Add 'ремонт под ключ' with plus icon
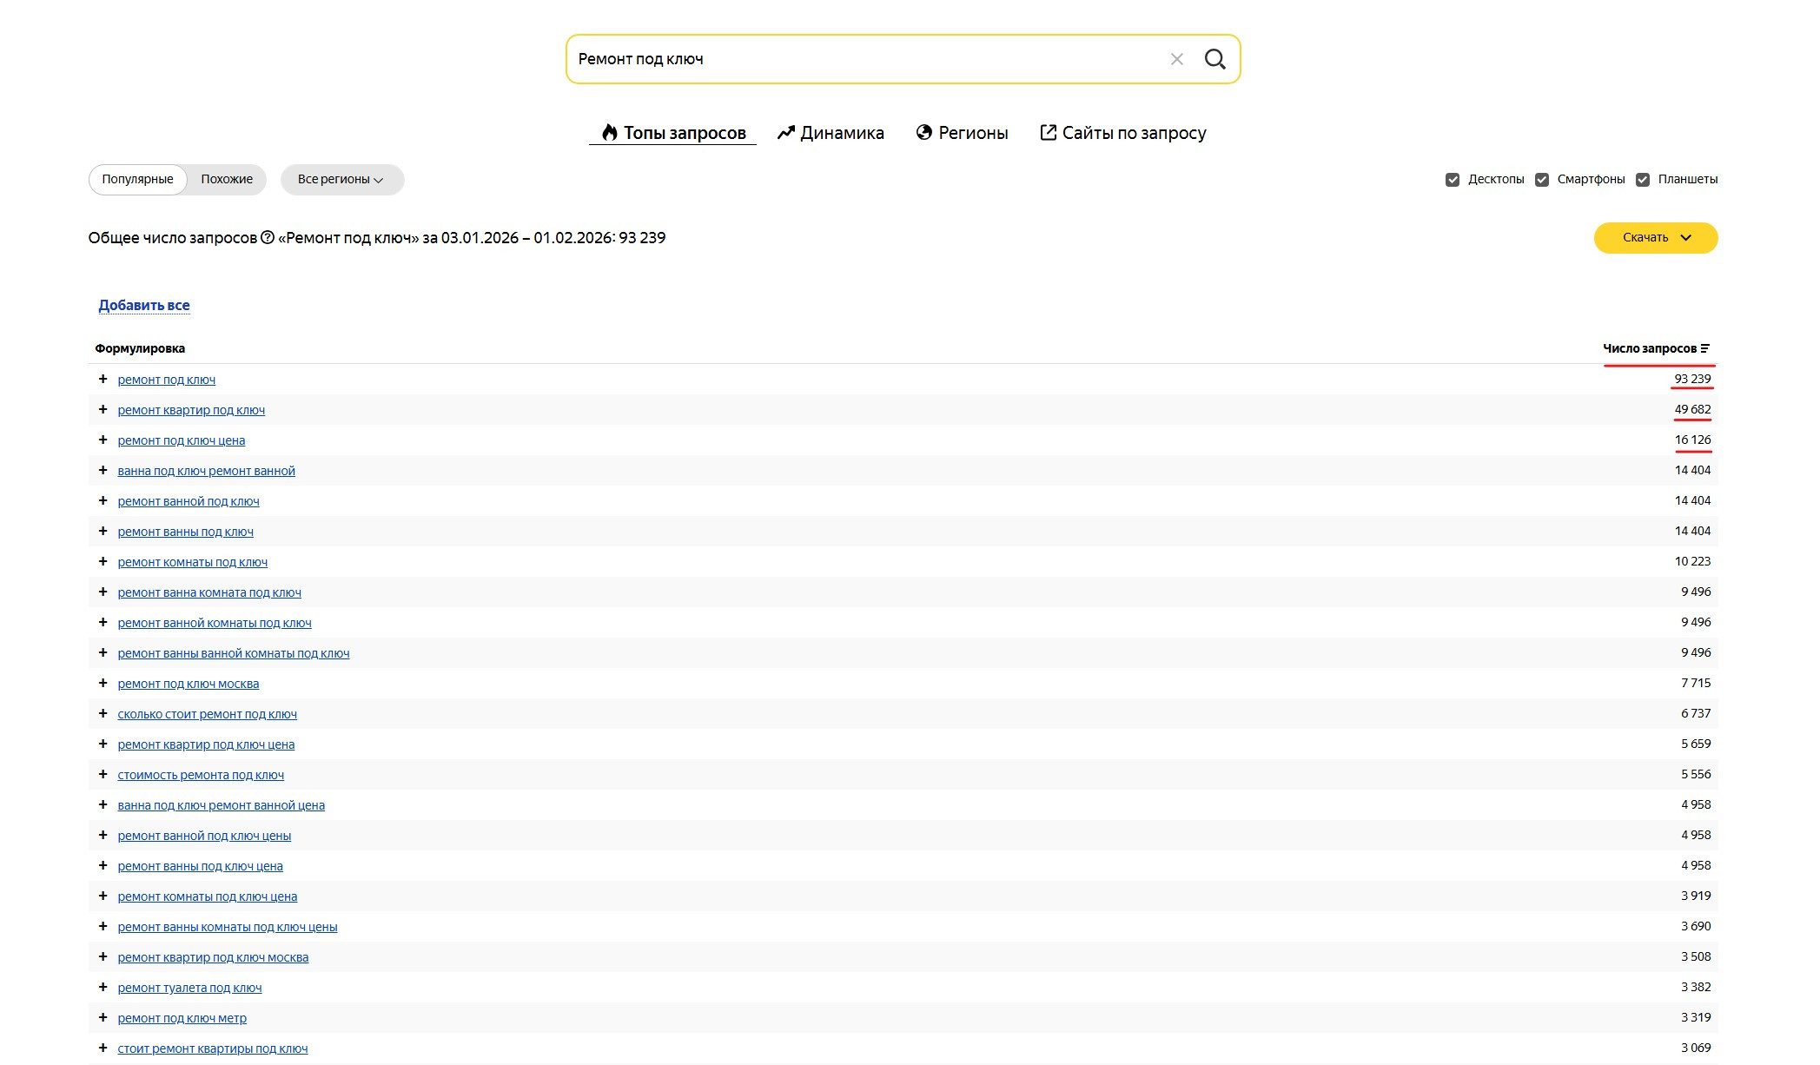 [103, 379]
